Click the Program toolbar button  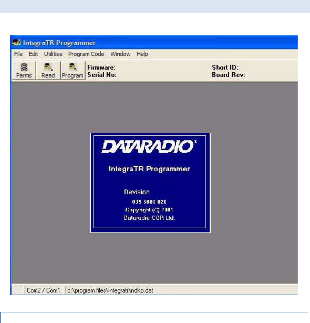73,71
